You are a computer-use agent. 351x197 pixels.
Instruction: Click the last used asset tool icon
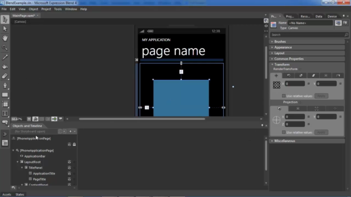(x=5, y=143)
